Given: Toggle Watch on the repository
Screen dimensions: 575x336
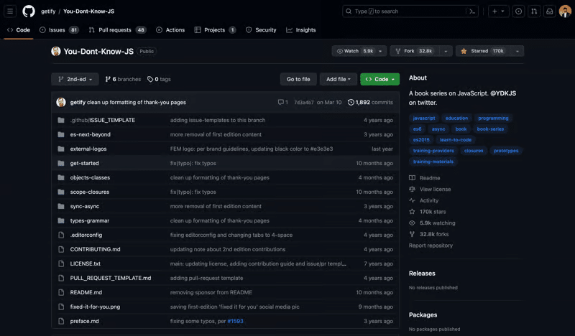Looking at the screenshot, I should (x=355, y=51).
